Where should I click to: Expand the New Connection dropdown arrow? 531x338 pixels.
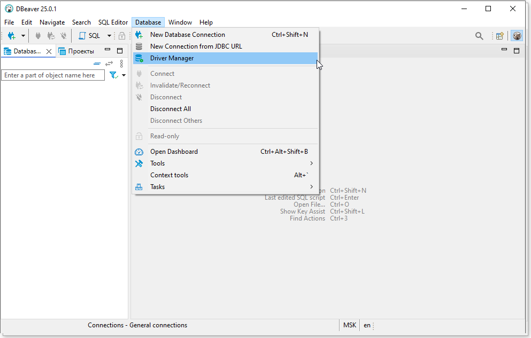click(x=23, y=36)
